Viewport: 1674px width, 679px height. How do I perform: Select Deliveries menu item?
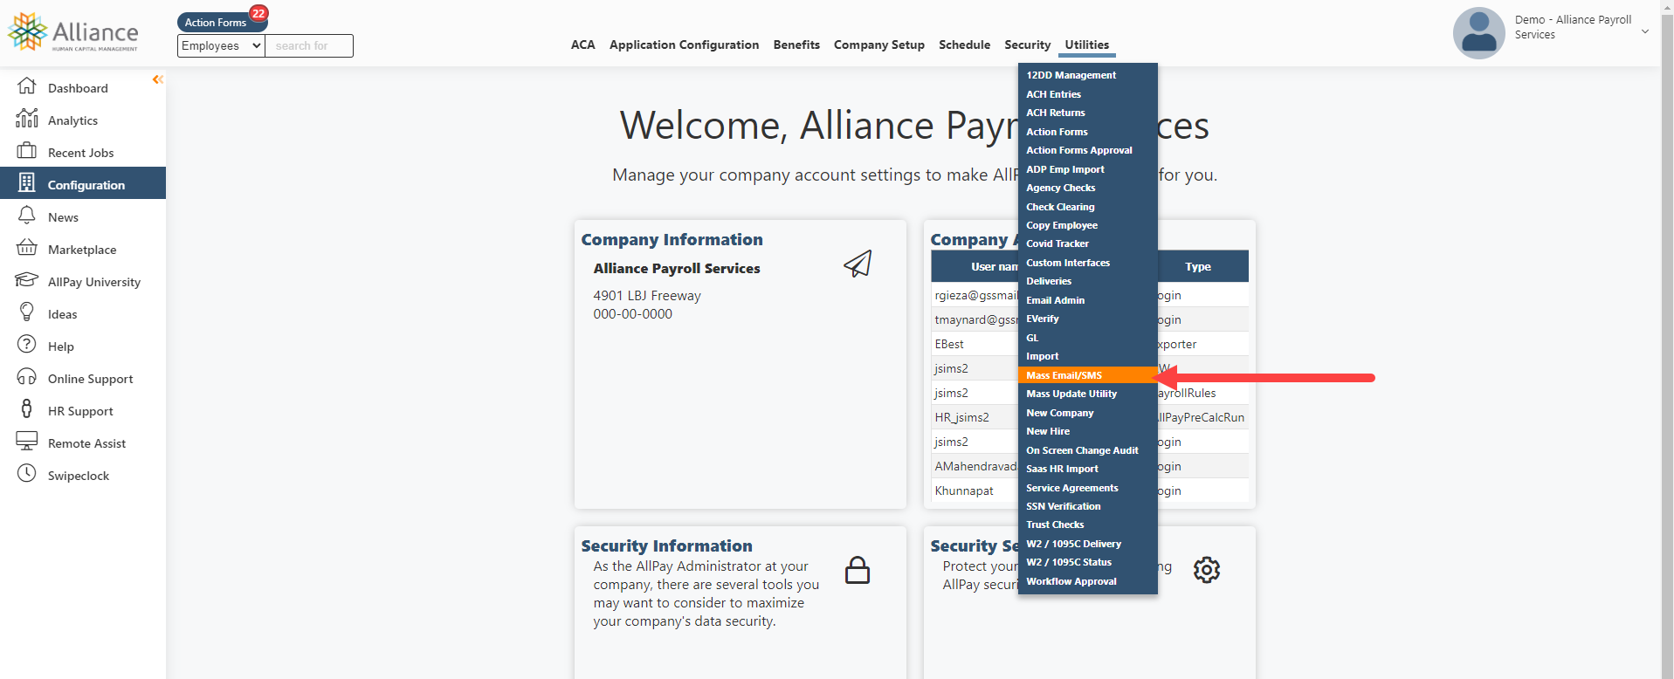(1088, 281)
